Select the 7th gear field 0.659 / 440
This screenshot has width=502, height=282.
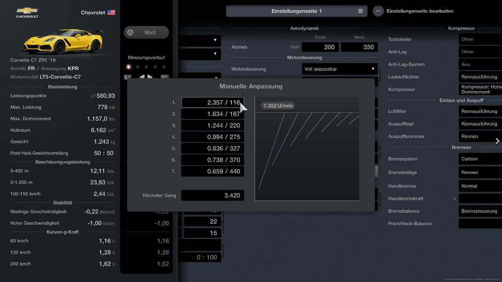tap(213, 171)
